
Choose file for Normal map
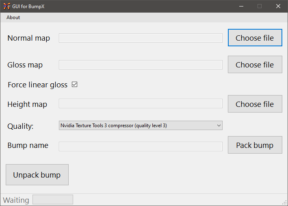(255, 38)
